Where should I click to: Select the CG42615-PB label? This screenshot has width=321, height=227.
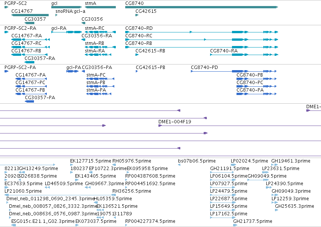click(151, 67)
